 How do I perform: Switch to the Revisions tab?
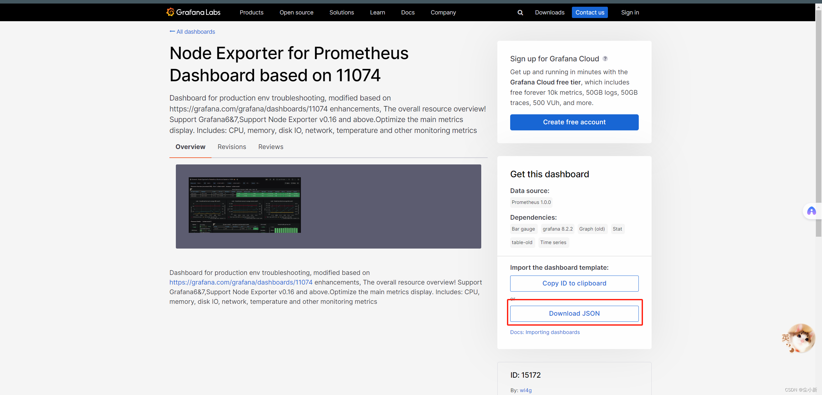click(232, 147)
